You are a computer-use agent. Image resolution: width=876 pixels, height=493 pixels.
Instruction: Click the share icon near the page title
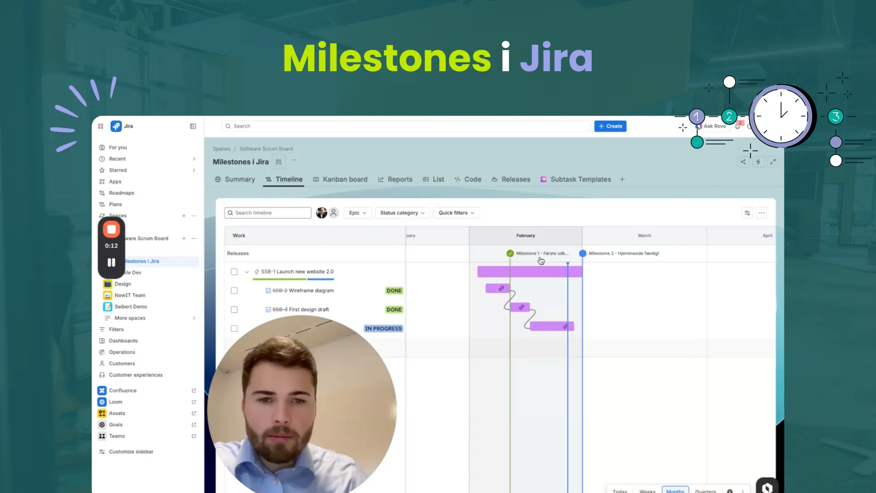pos(743,162)
